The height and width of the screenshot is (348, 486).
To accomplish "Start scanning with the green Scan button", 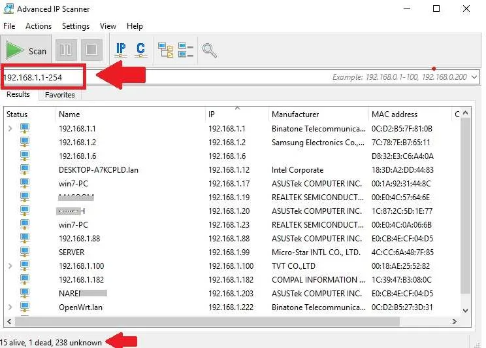I will [x=27, y=50].
